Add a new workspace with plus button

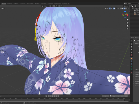click(69, 4)
